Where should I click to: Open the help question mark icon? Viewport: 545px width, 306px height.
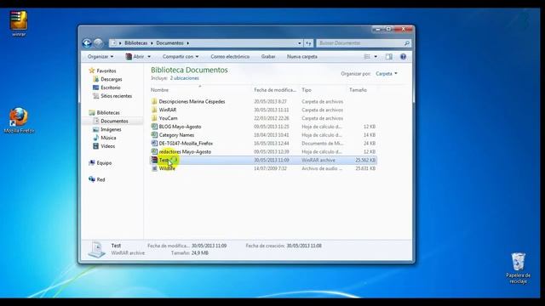tap(403, 57)
